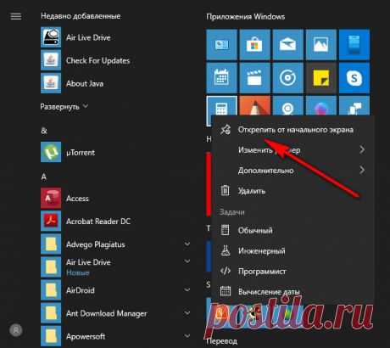Expand the Apowersoft folder chevron
390x348 pixels.
point(187,336)
